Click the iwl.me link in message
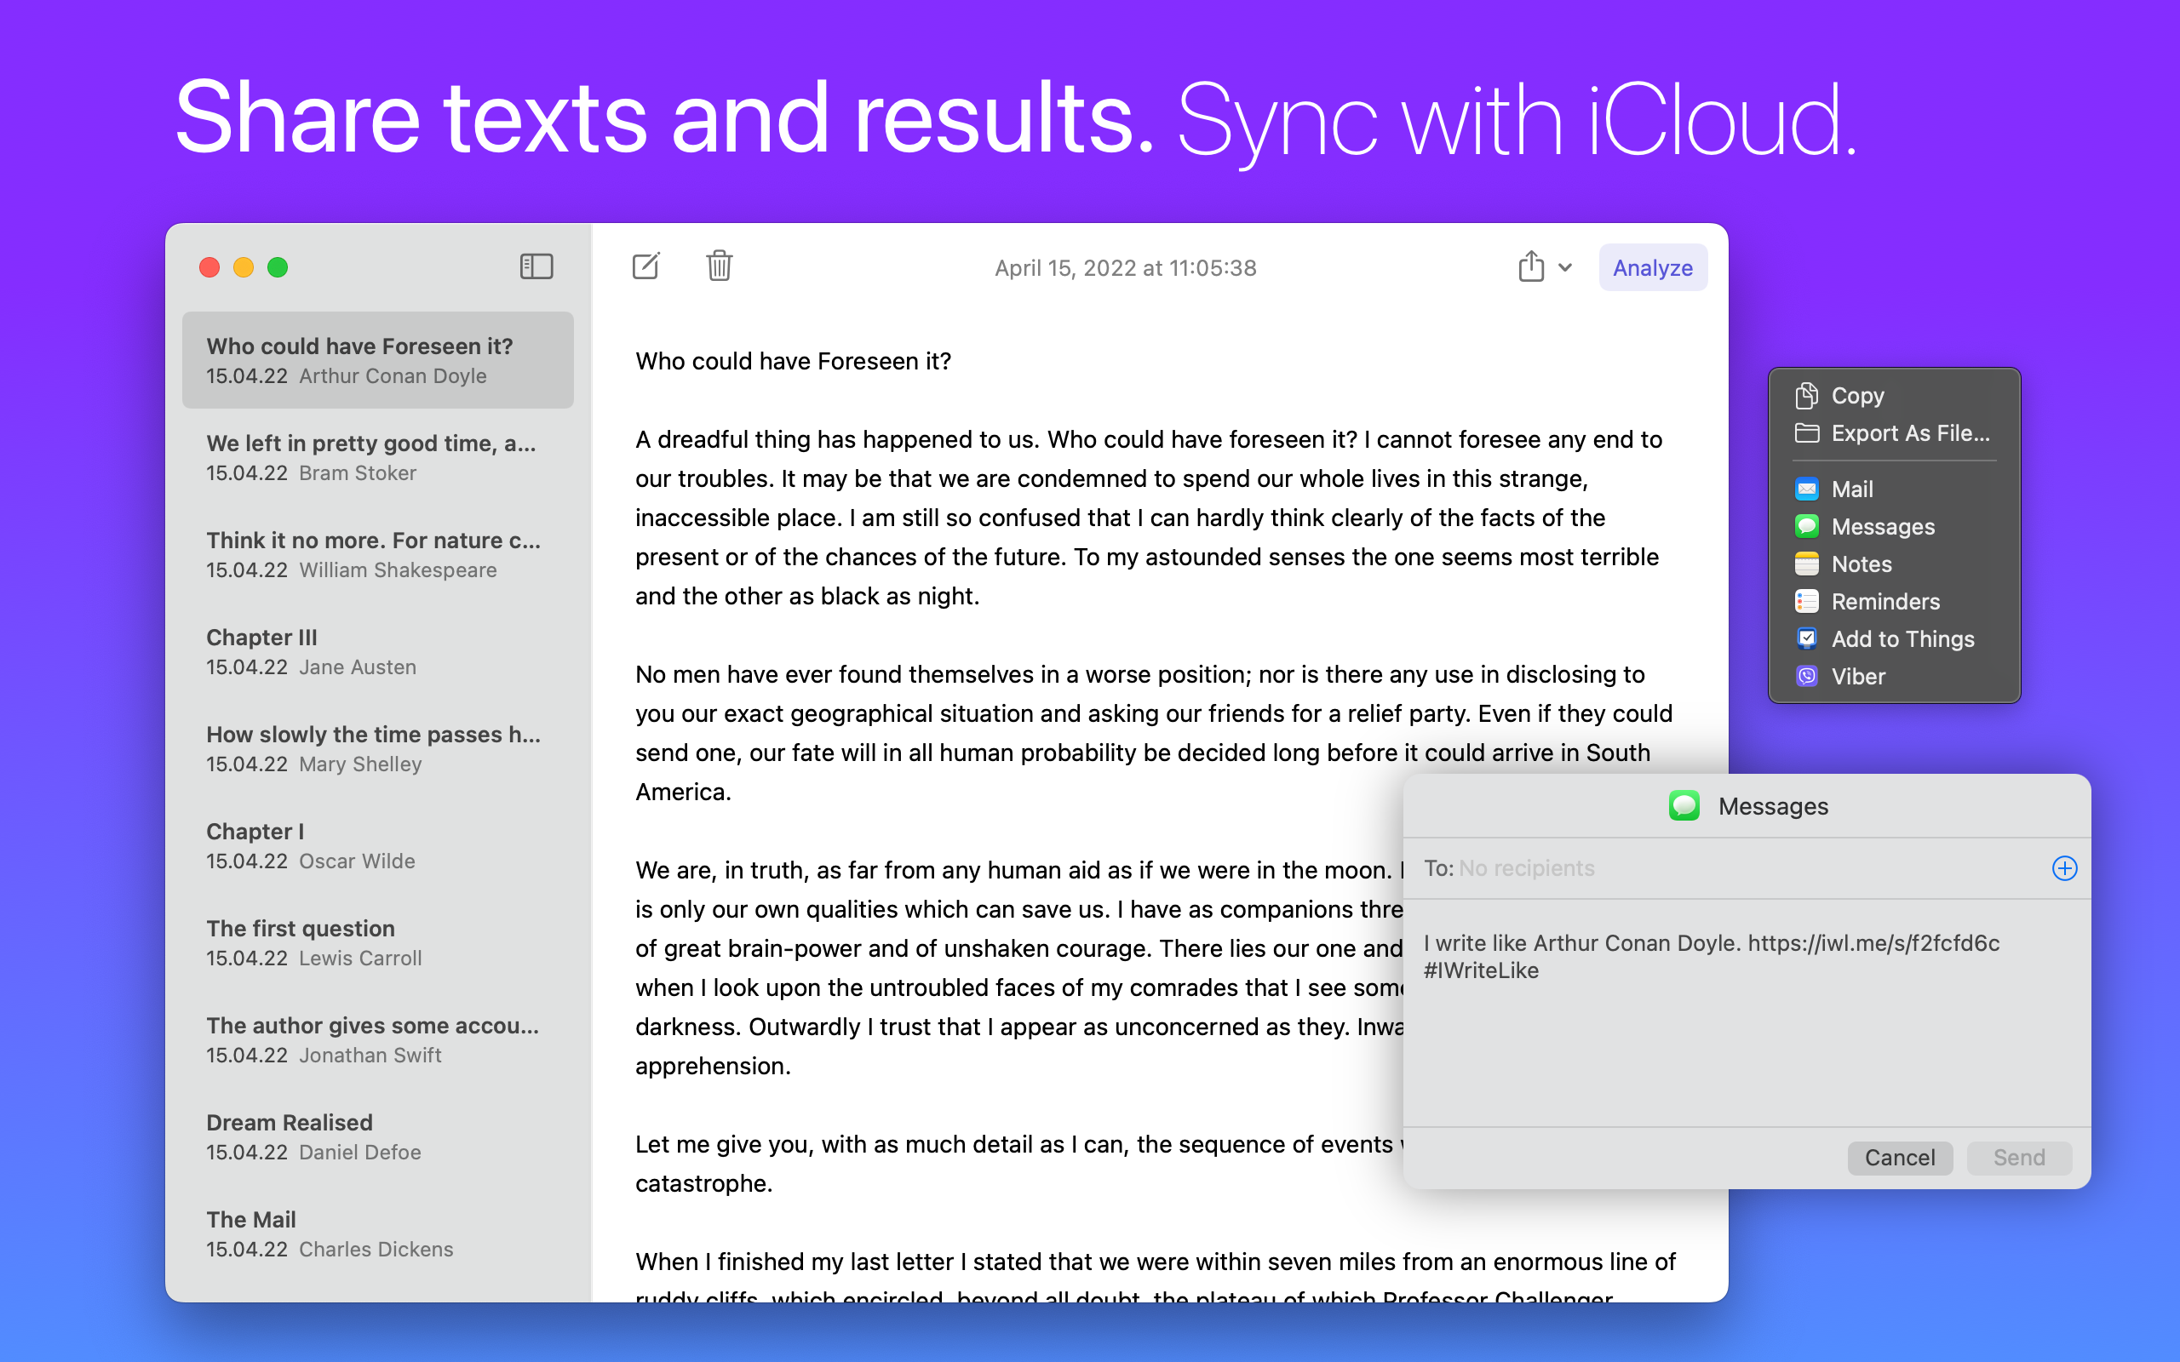The image size is (2180, 1362). point(1873,943)
